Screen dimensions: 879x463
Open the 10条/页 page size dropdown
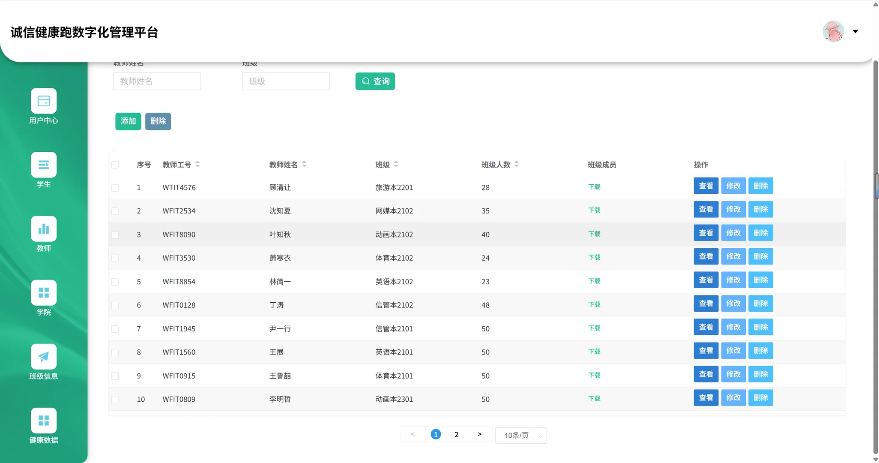click(x=521, y=435)
